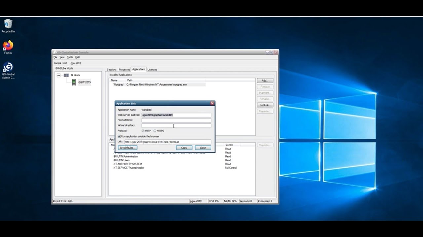The width and height of the screenshot is (423, 237).
Task: Click the Get Link... button
Action: pos(265,105)
